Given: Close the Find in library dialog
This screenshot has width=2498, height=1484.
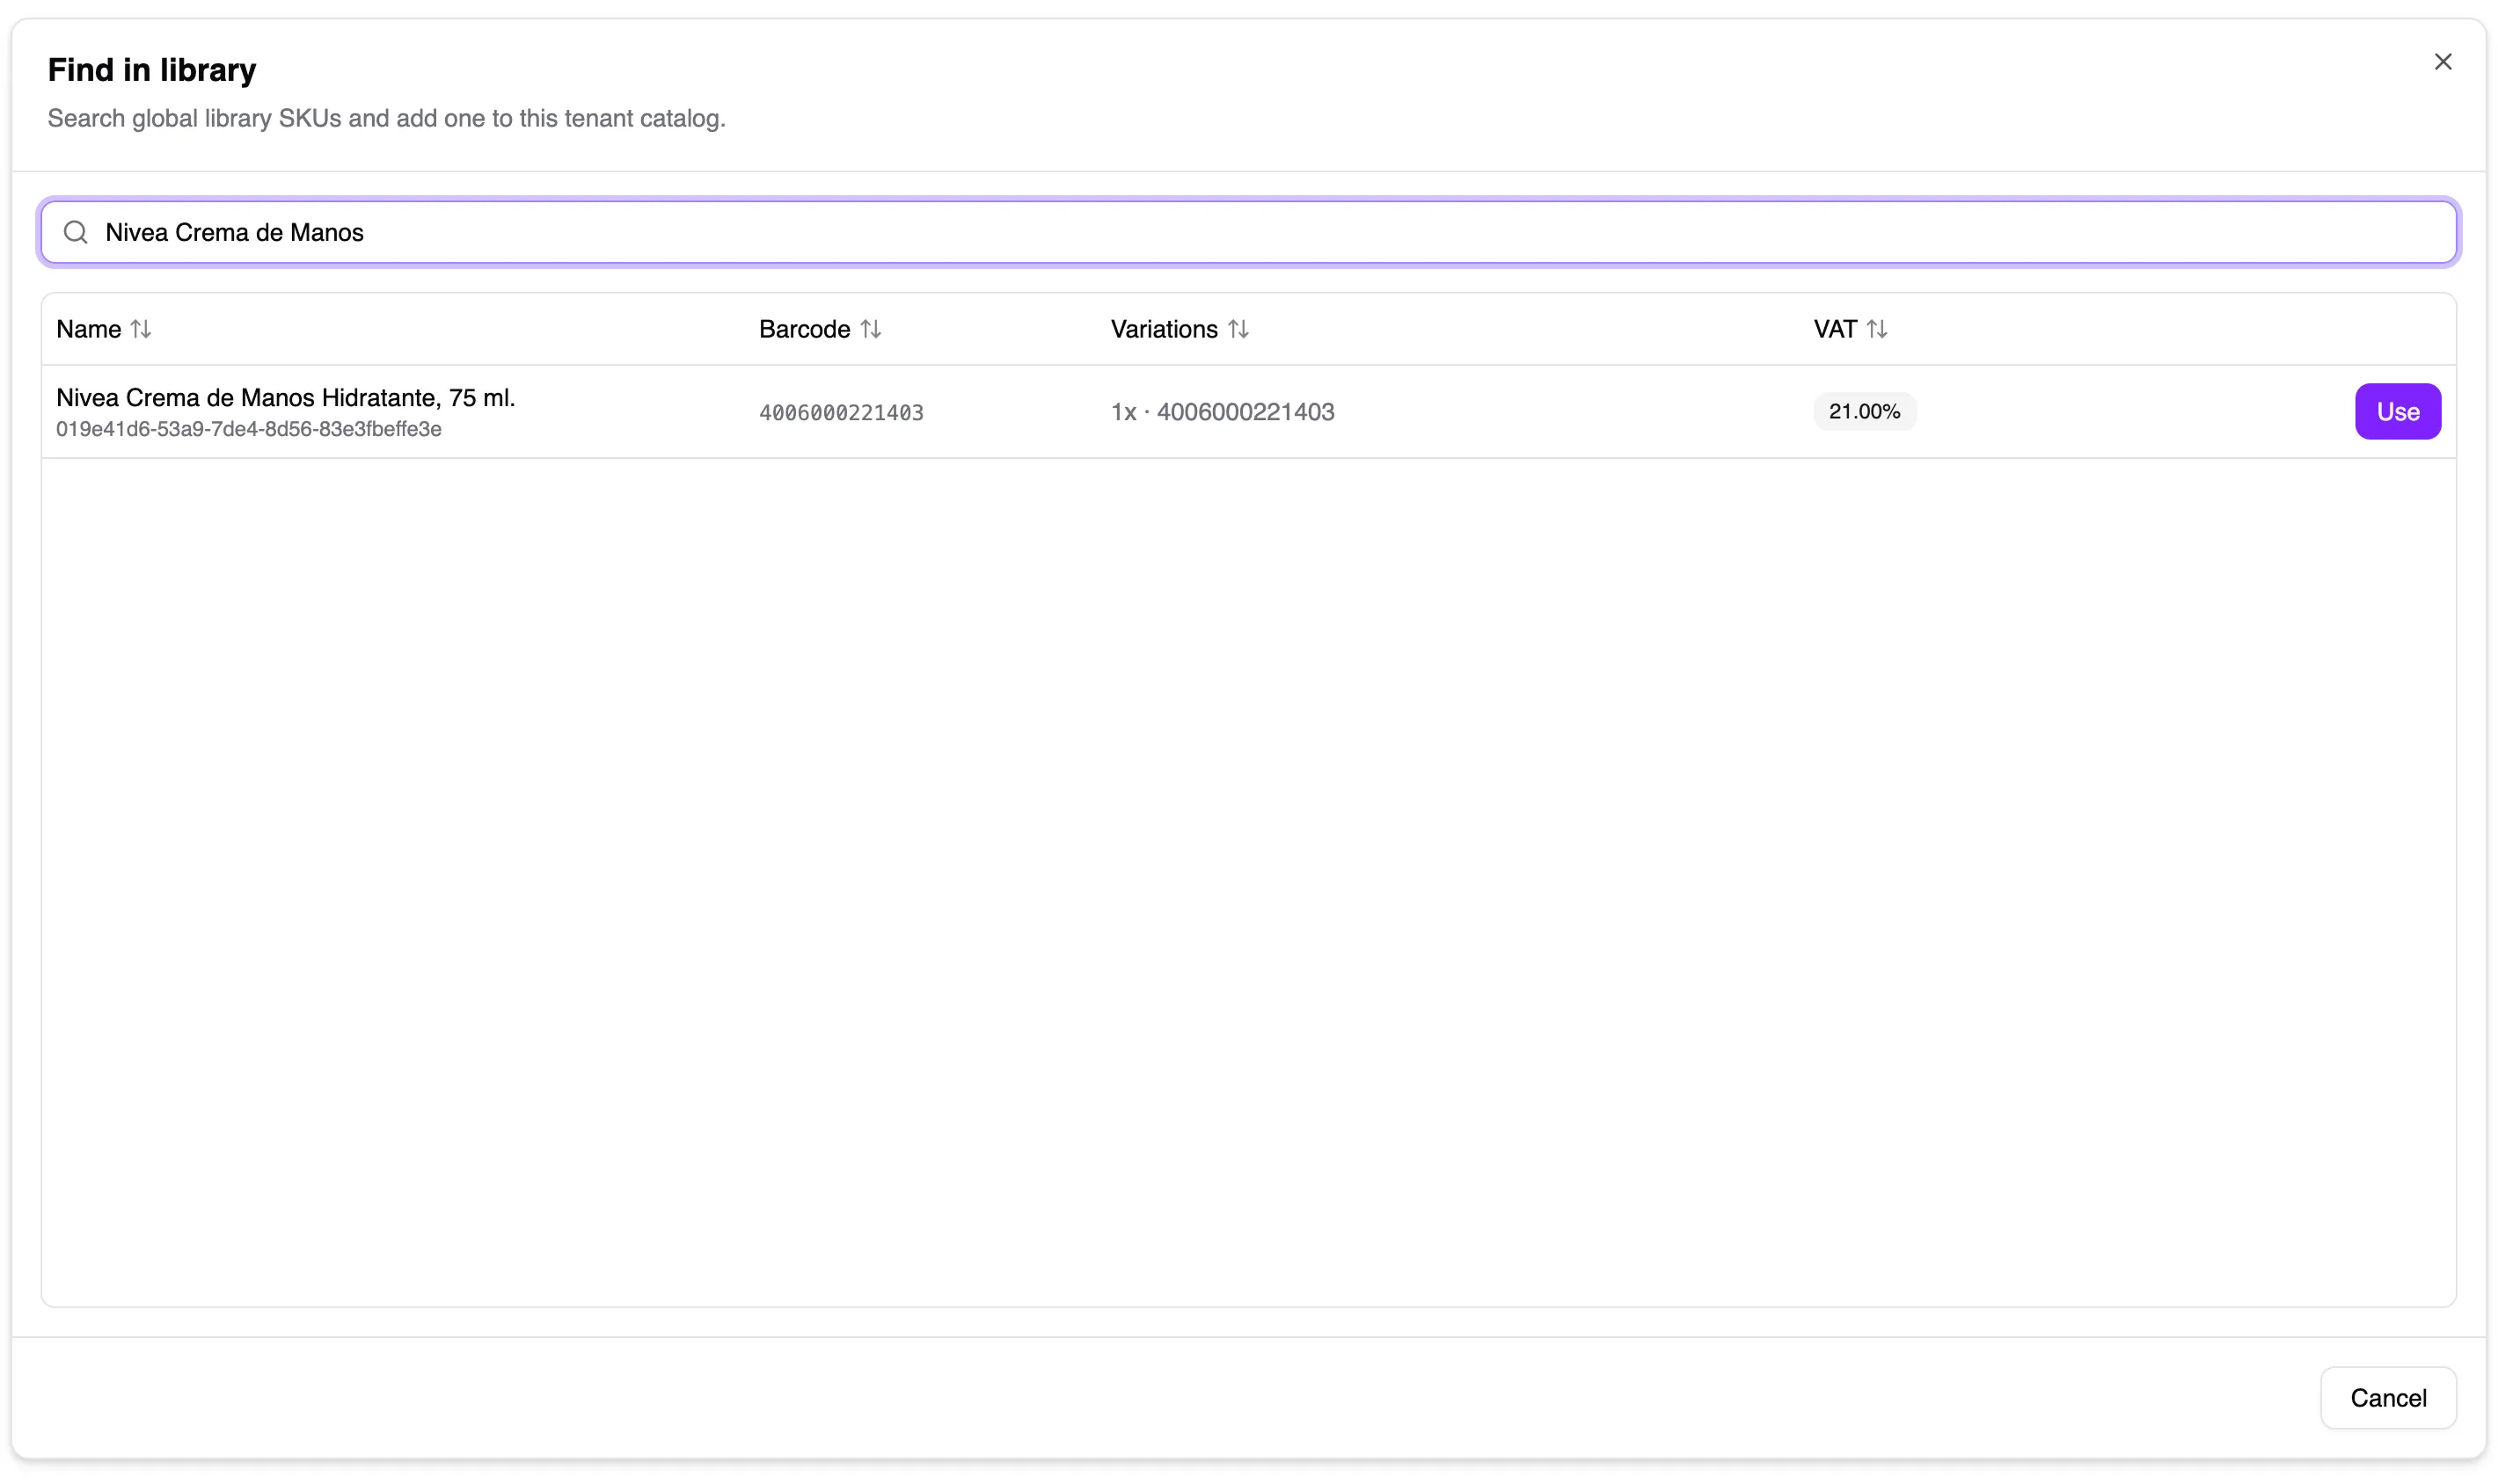Looking at the screenshot, I should click(2442, 62).
